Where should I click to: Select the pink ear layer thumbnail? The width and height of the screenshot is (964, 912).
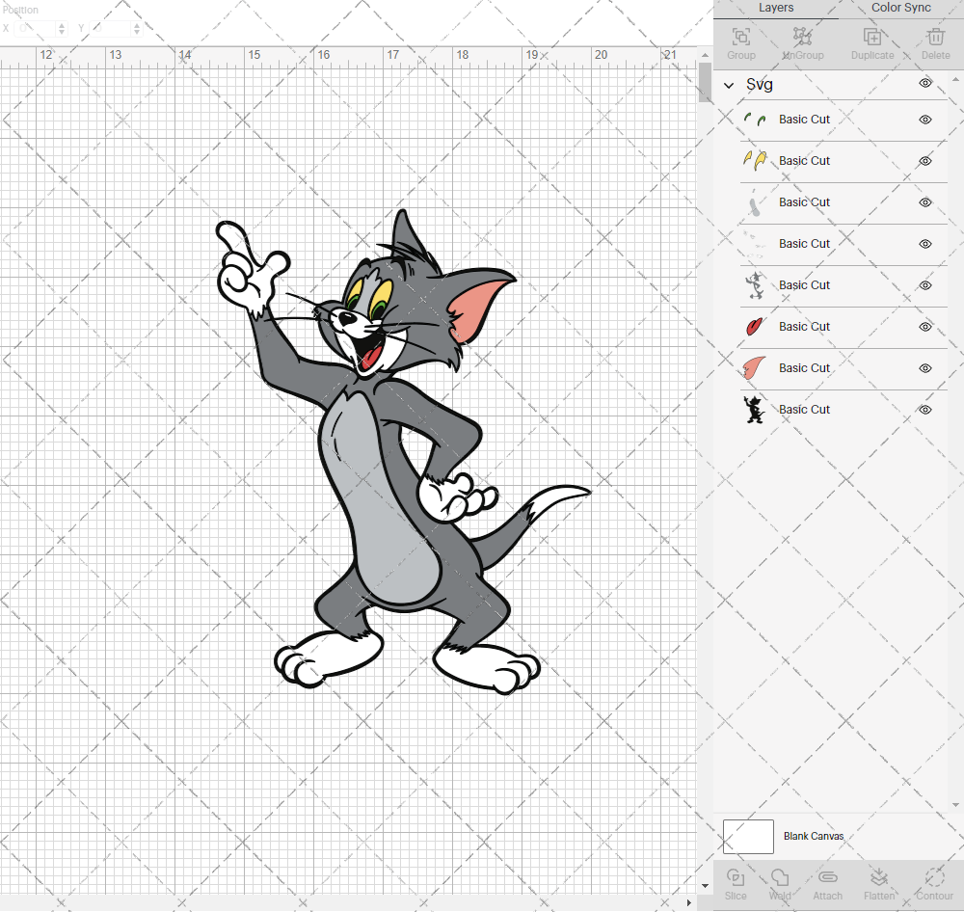click(755, 367)
